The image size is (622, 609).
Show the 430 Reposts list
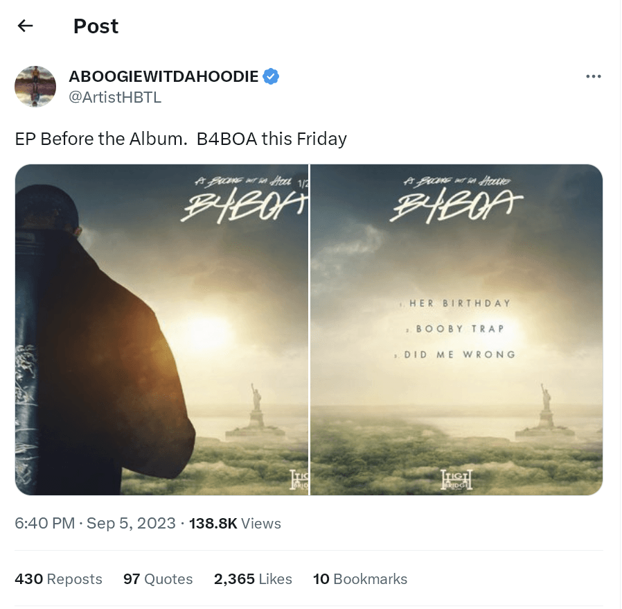coord(58,578)
